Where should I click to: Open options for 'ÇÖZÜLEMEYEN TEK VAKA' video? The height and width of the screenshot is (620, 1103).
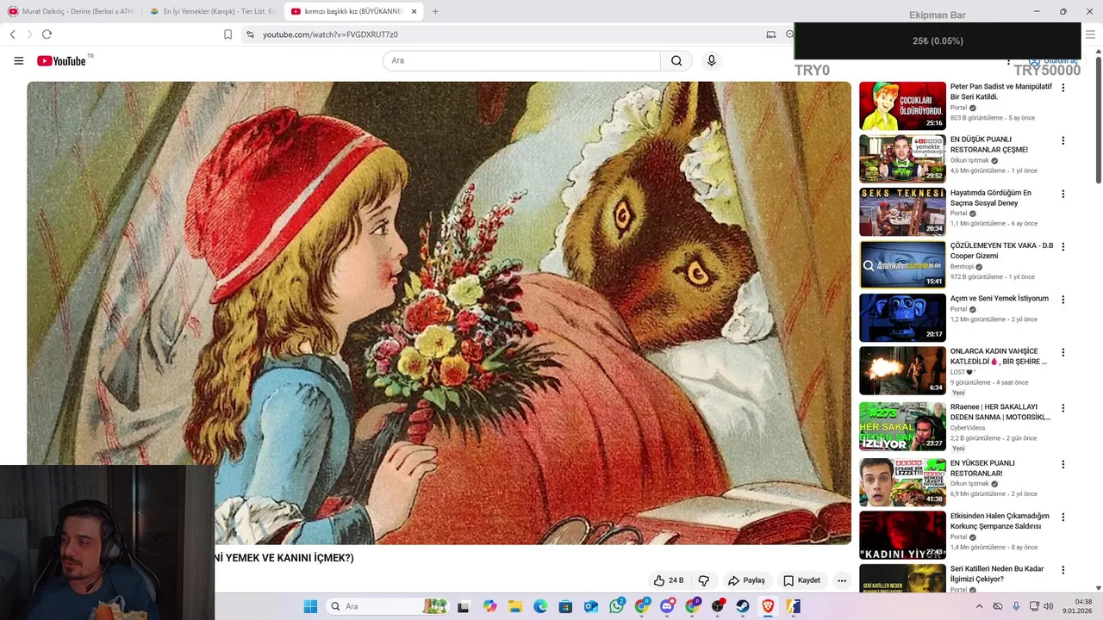click(x=1062, y=246)
